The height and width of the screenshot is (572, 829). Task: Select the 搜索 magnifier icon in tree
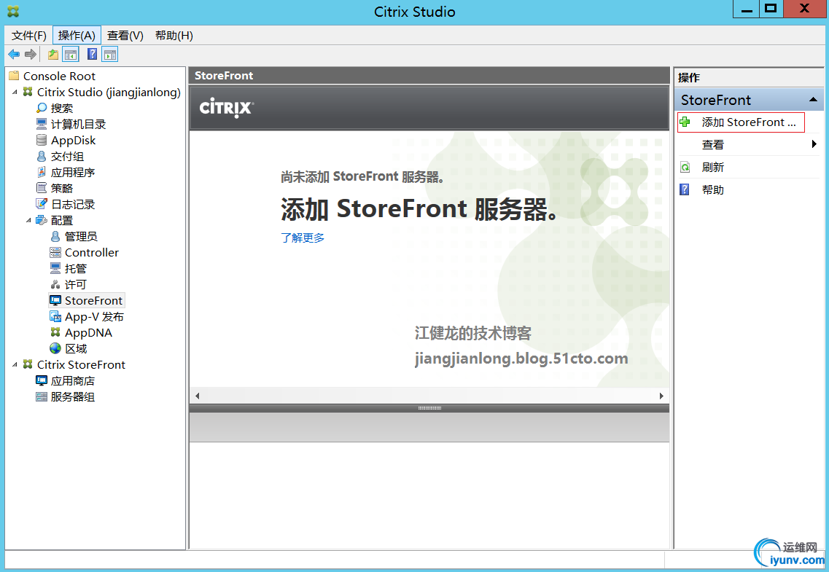coord(42,108)
